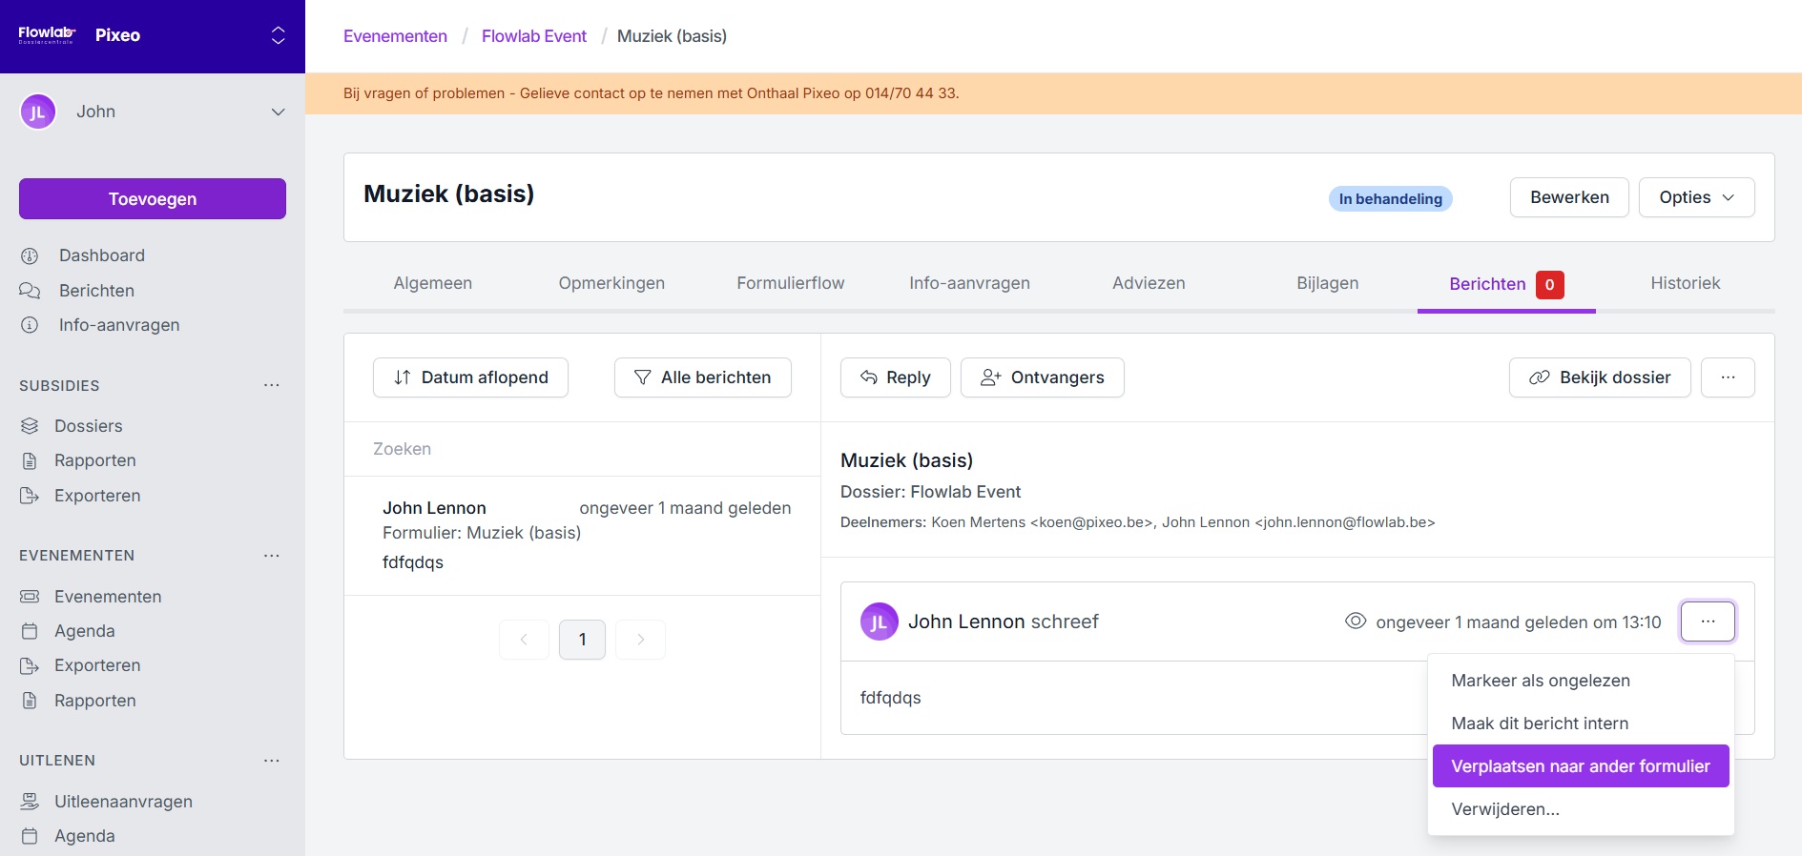Click the JL avatar beside John Lennon schreef
The height and width of the screenshot is (856, 1802).
pyautogui.click(x=879, y=622)
